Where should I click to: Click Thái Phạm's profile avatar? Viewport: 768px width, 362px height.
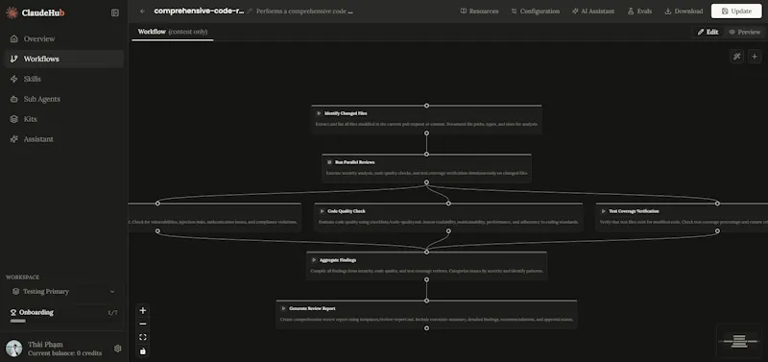(x=14, y=349)
